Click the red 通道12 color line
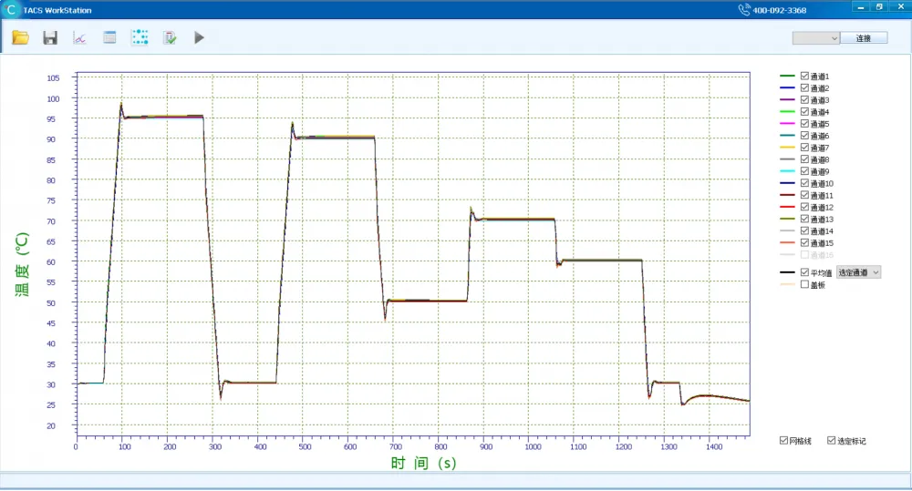 (x=787, y=207)
